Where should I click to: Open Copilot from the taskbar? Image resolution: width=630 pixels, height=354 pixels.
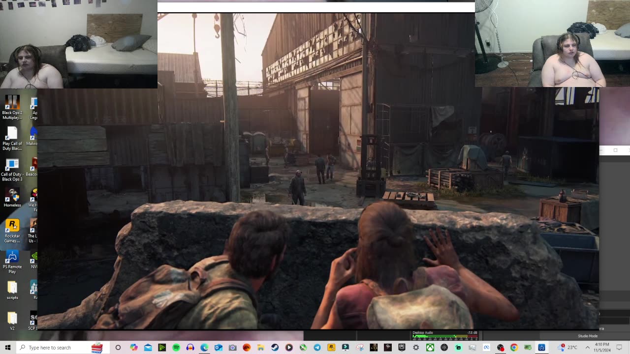pyautogui.click(x=134, y=348)
